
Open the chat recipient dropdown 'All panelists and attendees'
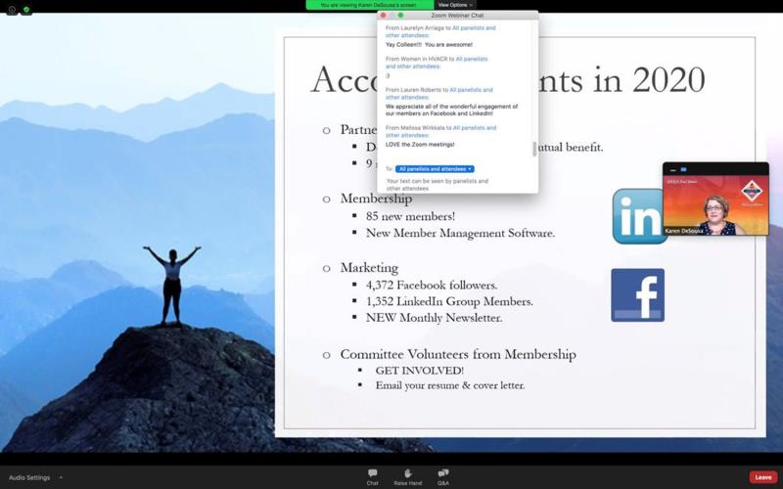(x=435, y=169)
